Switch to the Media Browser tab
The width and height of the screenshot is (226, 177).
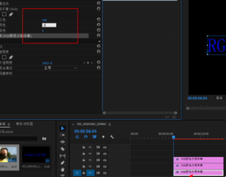(24, 124)
